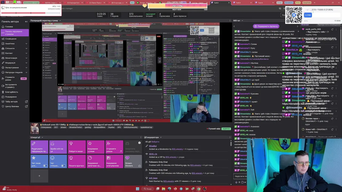Click Почати прогноз quick action tile

77,161
